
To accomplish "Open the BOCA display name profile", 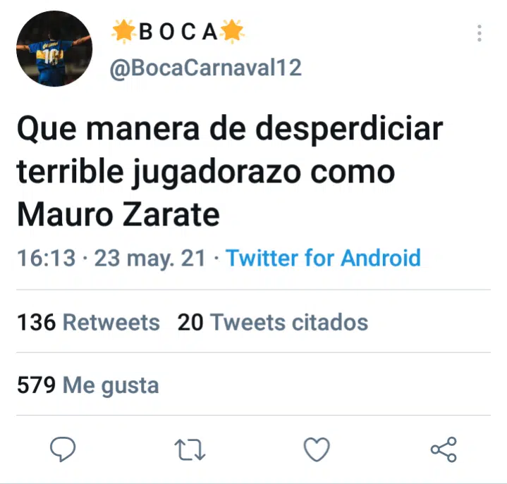I will (178, 32).
